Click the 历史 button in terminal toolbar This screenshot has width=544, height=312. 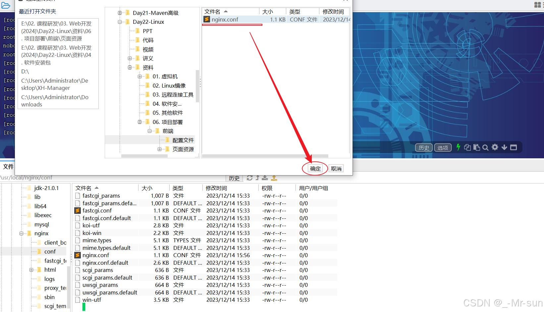coord(424,148)
